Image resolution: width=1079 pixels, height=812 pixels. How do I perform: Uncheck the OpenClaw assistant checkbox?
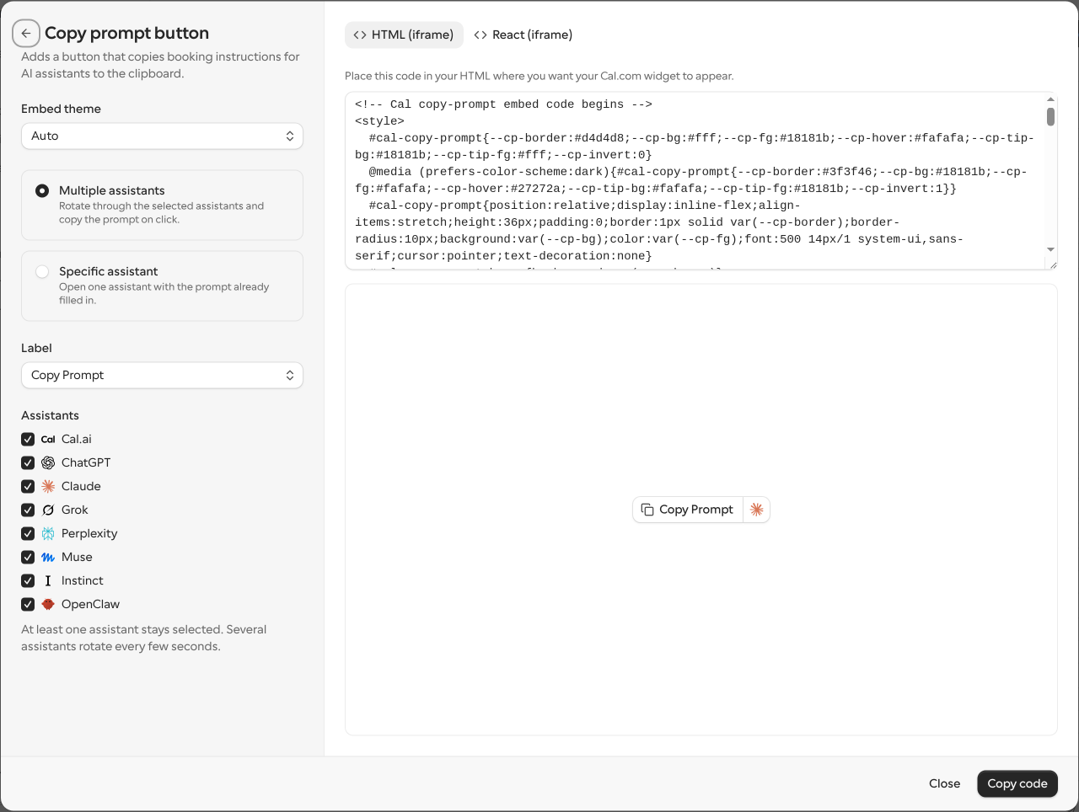click(x=28, y=604)
